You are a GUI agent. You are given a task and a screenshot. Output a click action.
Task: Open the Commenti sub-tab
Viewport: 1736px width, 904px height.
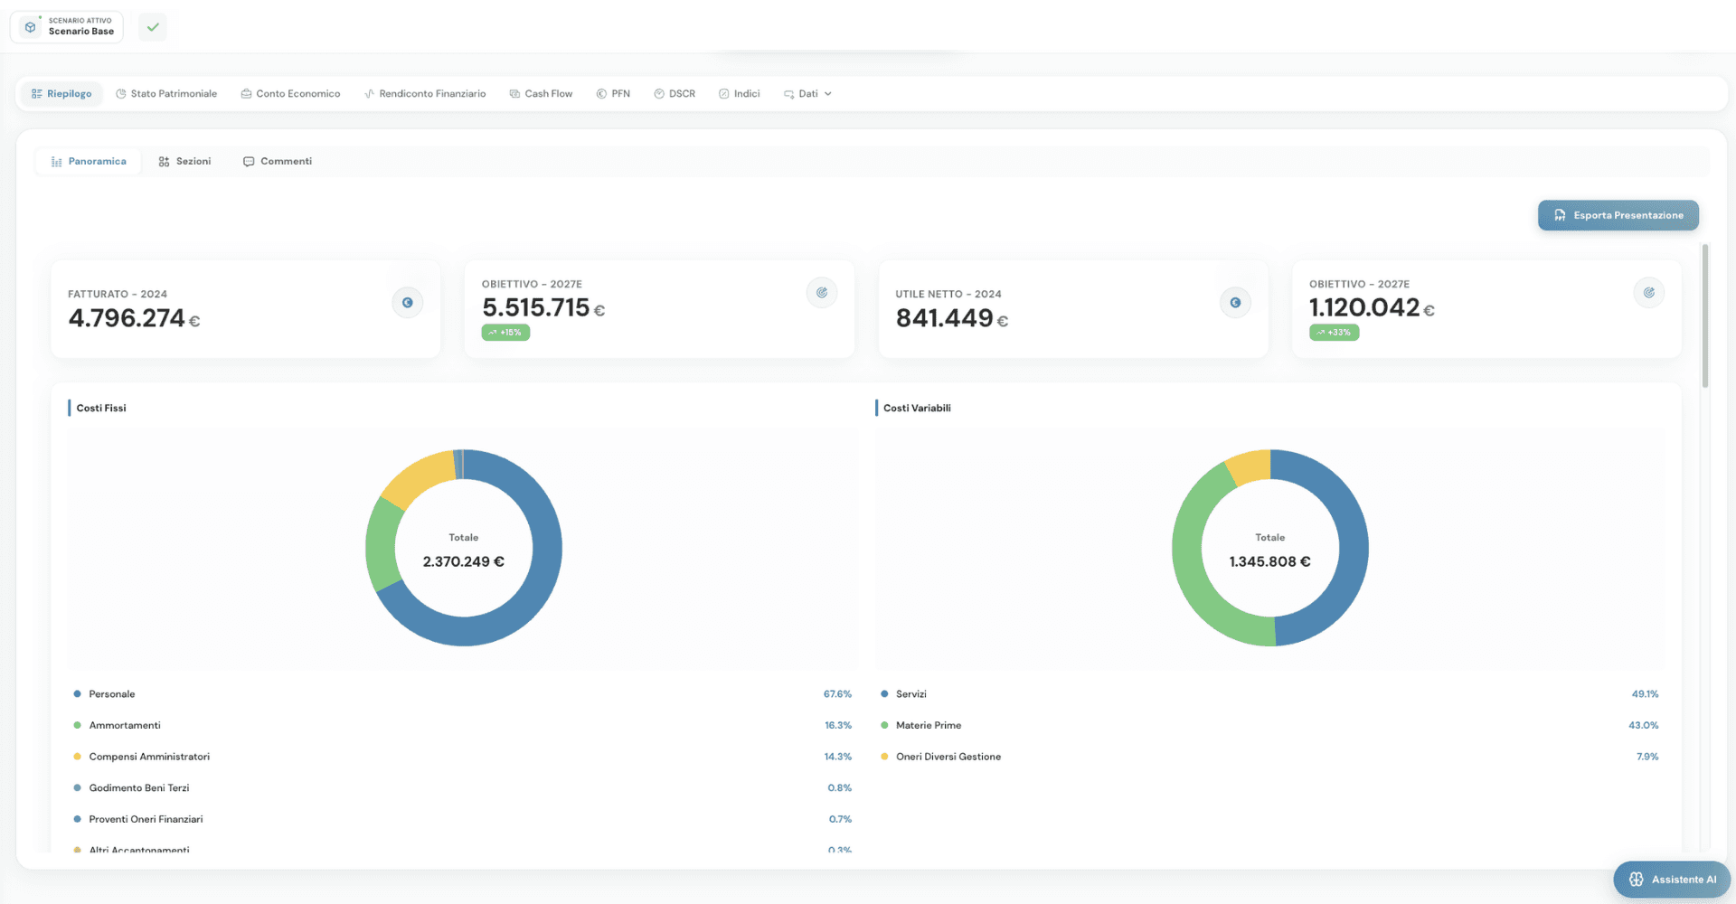pyautogui.click(x=278, y=162)
